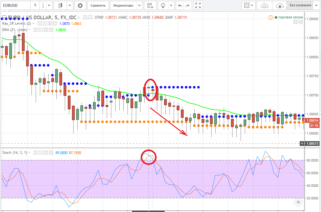Open the lightbulb ideas icon
This screenshot has height=212, width=321.
point(163,5)
